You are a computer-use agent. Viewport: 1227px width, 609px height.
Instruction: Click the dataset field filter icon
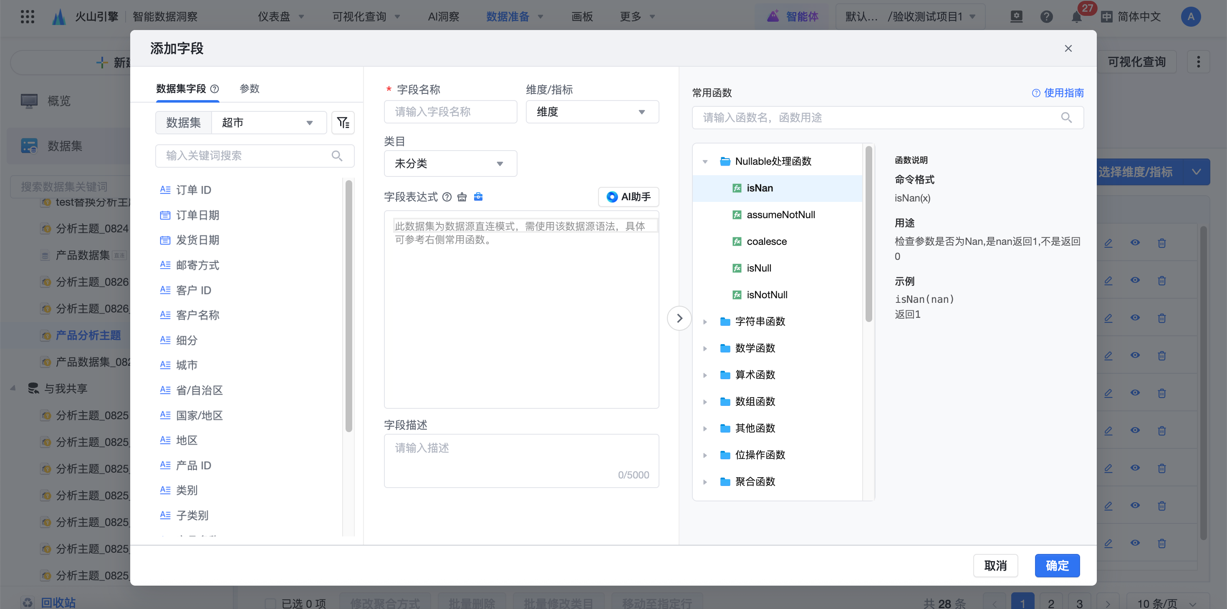(x=343, y=123)
